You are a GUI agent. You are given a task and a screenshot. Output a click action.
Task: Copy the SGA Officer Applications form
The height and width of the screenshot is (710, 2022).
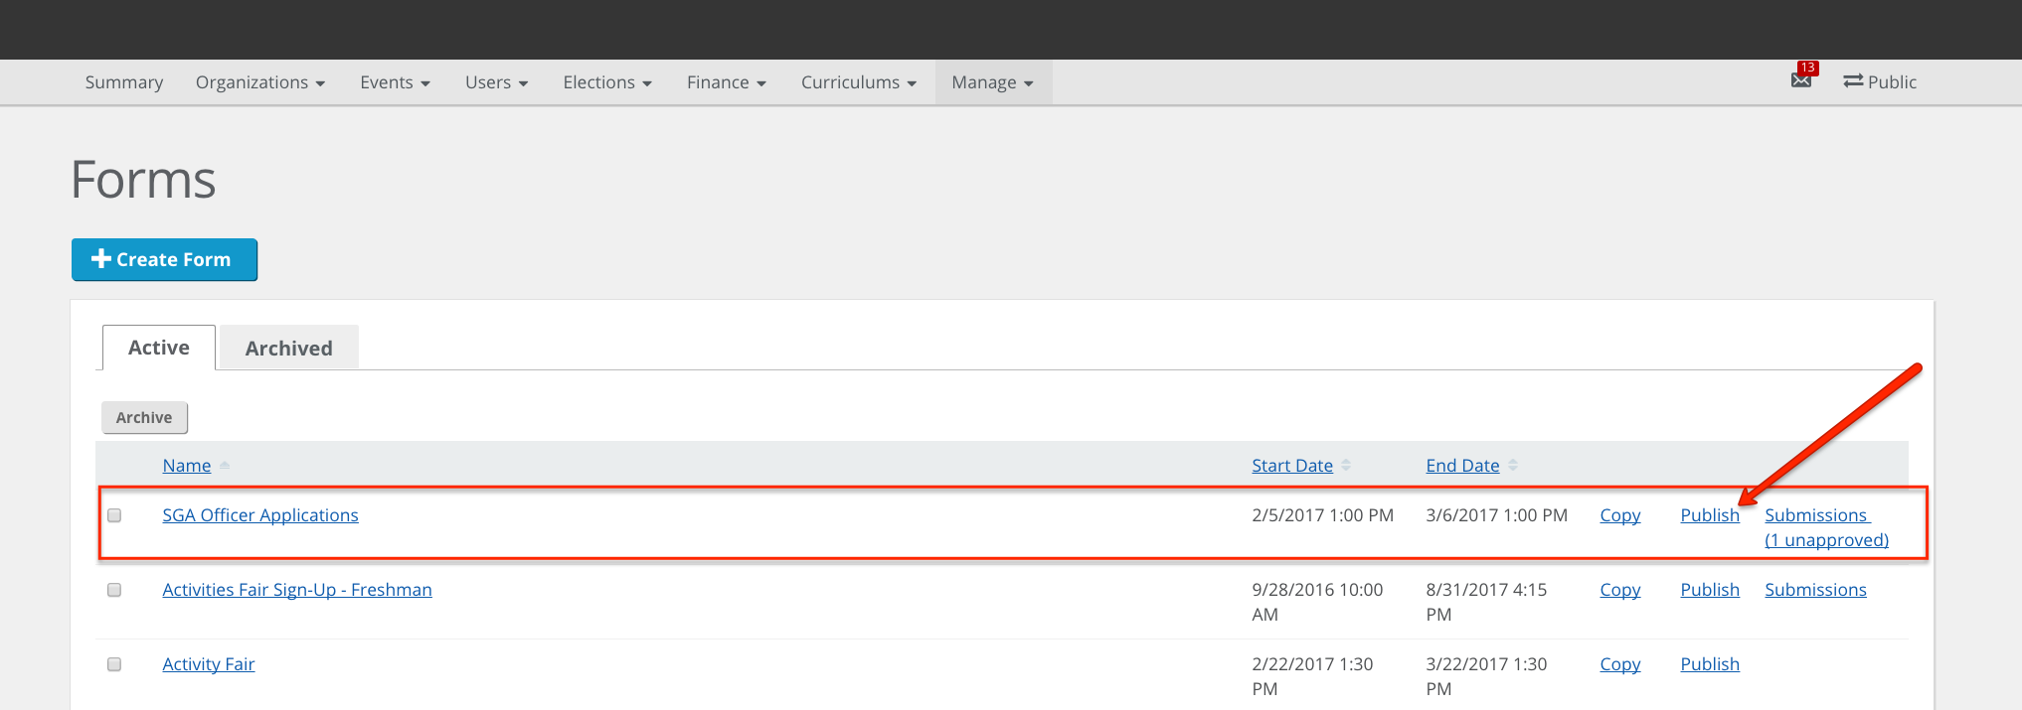pyautogui.click(x=1620, y=515)
